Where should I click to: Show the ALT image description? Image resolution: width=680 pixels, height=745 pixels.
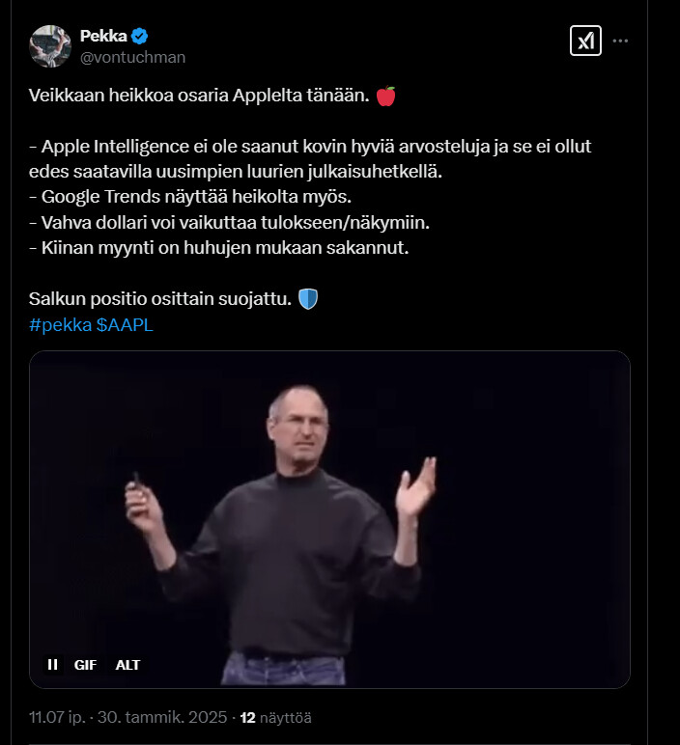(x=127, y=665)
